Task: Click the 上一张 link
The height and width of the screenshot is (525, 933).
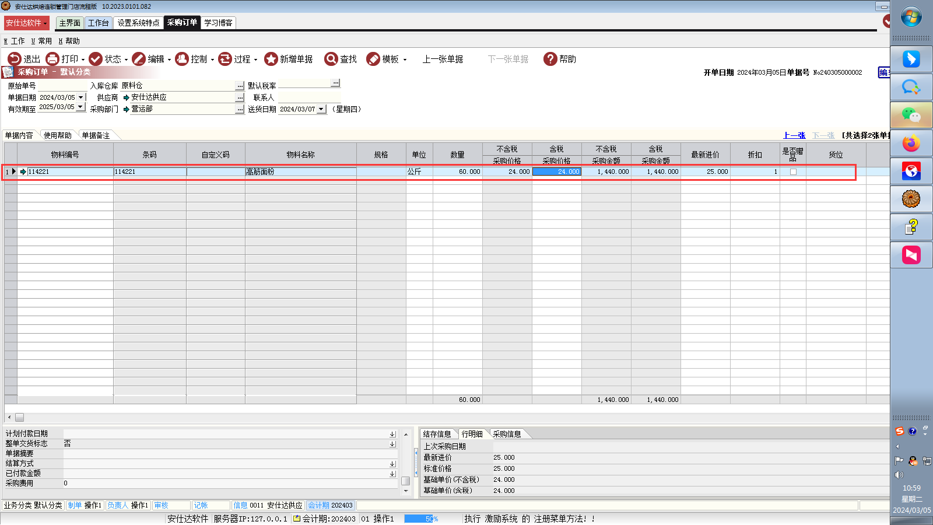Action: (x=794, y=135)
